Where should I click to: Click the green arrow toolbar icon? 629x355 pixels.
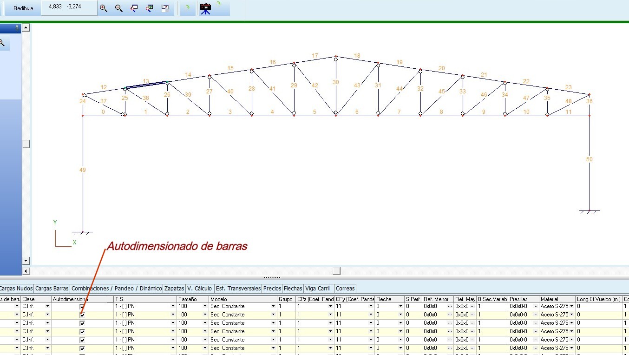pyautogui.click(x=187, y=8)
